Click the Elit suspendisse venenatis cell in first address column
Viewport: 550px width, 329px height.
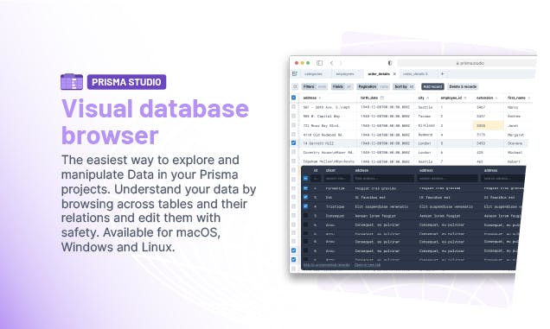tap(381, 206)
